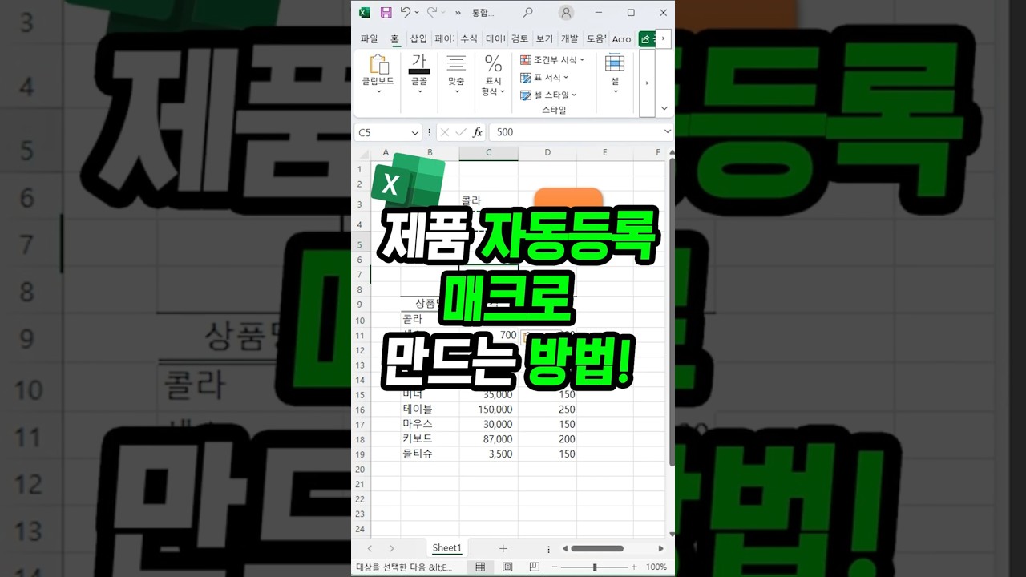Click the formula bar showing 500

point(576,132)
